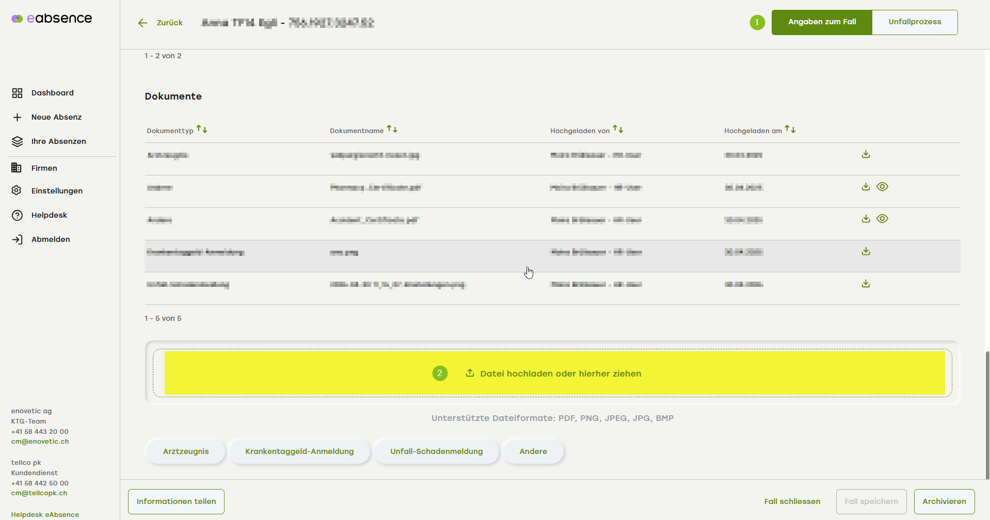The height and width of the screenshot is (520, 990).
Task: Open Neue Absenz in the sidebar
Action: click(x=56, y=117)
